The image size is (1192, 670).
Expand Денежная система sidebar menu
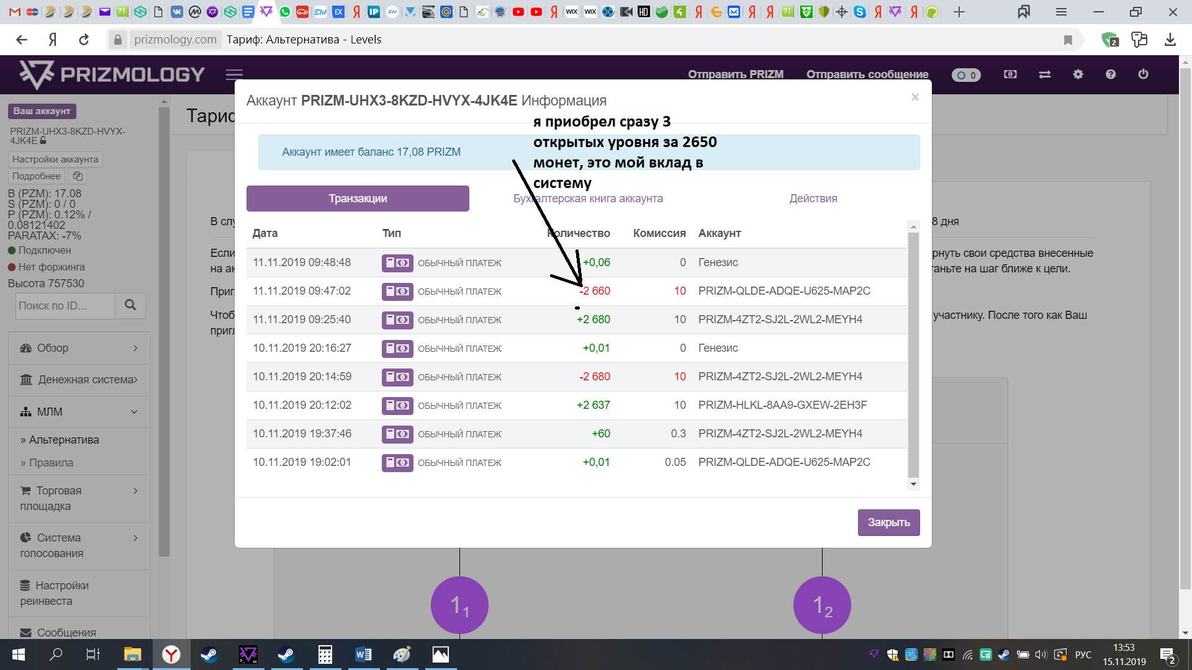(x=79, y=380)
